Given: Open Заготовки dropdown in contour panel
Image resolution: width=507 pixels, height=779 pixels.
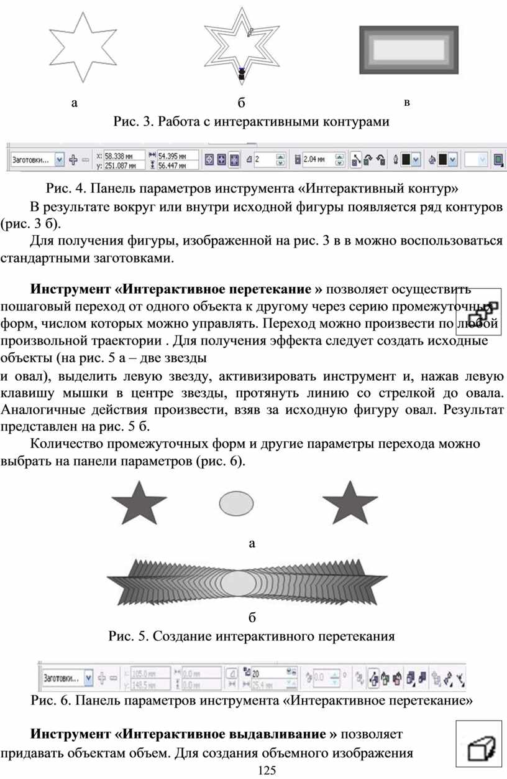Looking at the screenshot, I should [x=60, y=160].
